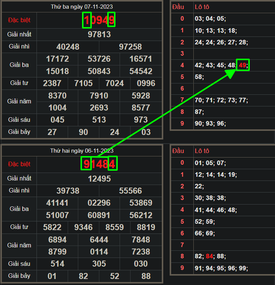Click the green-boxed 4 ending 91484
Screen dimensions: 275x285
click(x=112, y=164)
